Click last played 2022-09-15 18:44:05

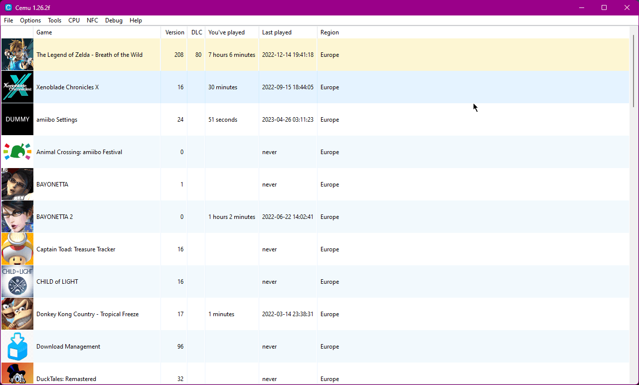tap(288, 87)
